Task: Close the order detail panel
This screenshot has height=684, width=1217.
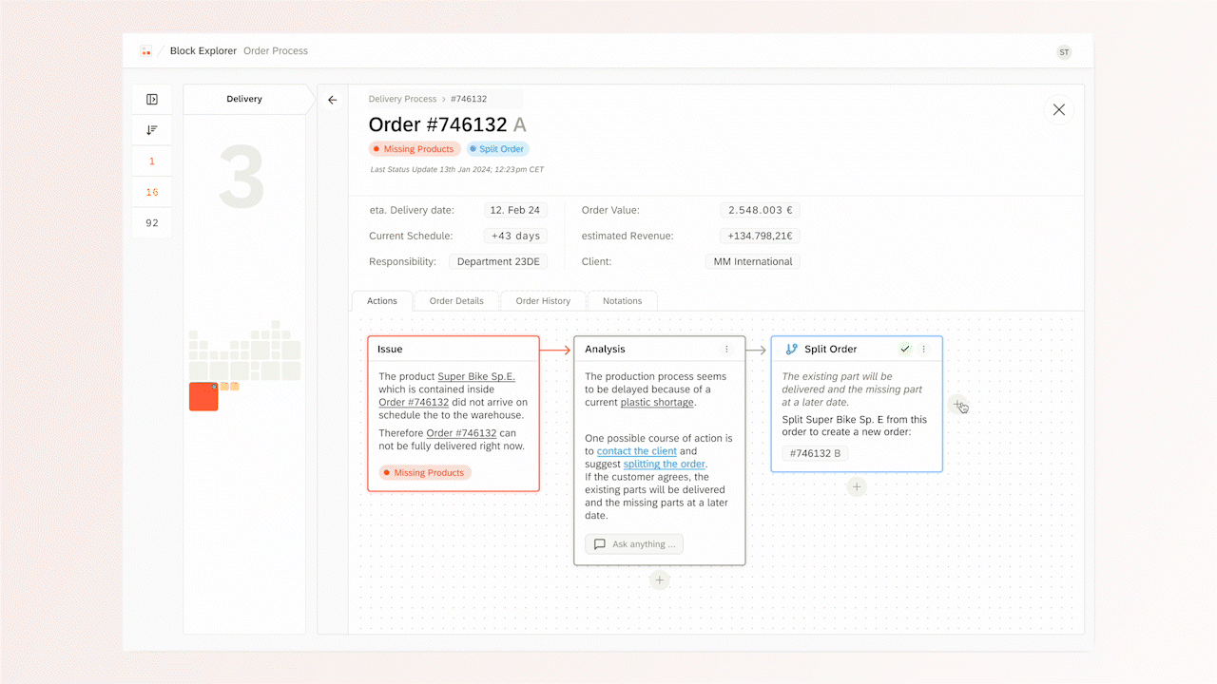Action: [x=1058, y=110]
